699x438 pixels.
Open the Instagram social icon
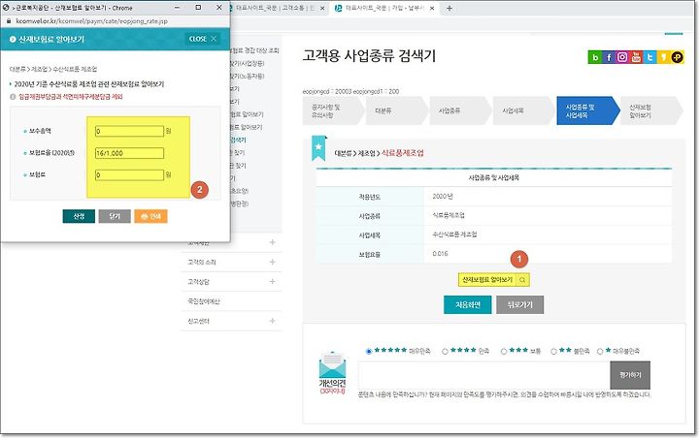click(622, 57)
